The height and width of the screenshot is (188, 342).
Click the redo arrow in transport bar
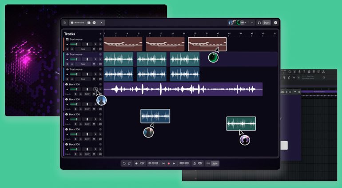(x=129, y=163)
